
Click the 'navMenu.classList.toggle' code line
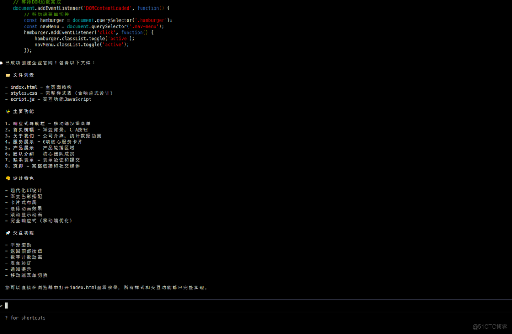82,45
